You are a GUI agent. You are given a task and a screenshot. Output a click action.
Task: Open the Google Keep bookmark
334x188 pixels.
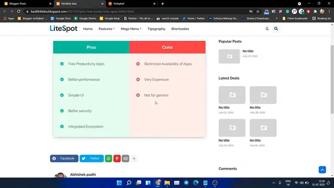click(110, 19)
